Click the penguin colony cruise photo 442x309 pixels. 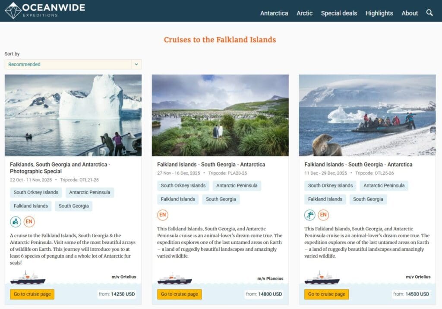pyautogui.click(x=220, y=115)
